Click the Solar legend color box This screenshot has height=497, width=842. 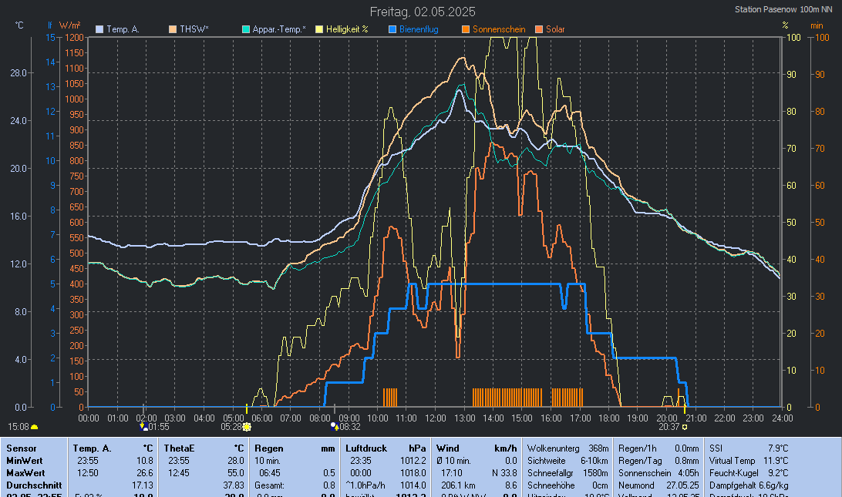539,29
